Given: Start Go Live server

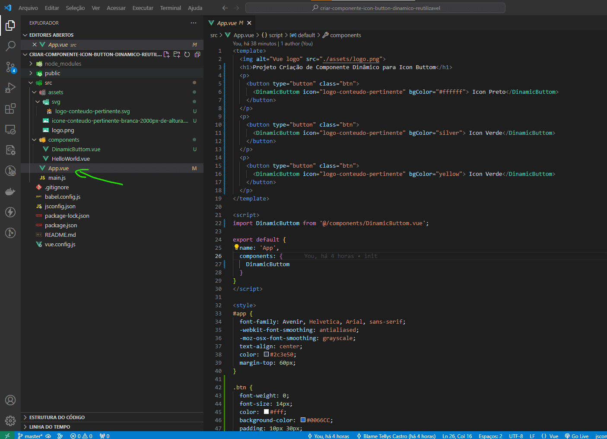Looking at the screenshot, I should click(x=577, y=436).
